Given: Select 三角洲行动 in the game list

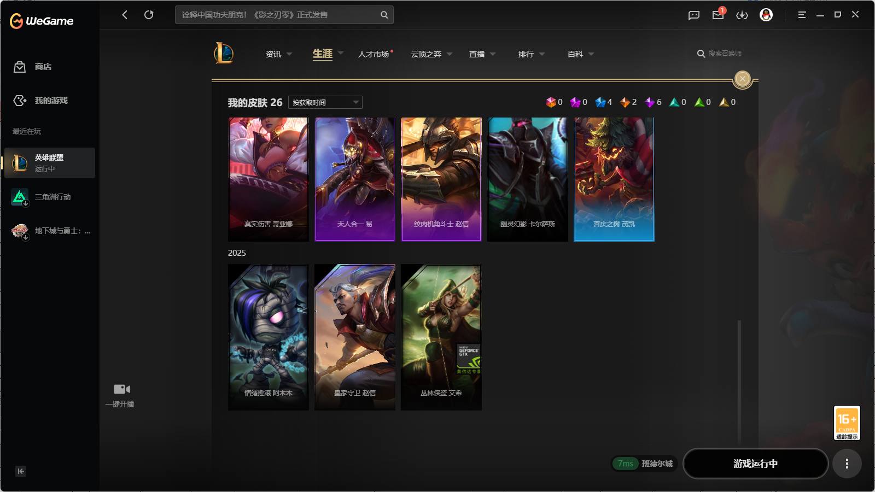Looking at the screenshot, I should (x=50, y=197).
